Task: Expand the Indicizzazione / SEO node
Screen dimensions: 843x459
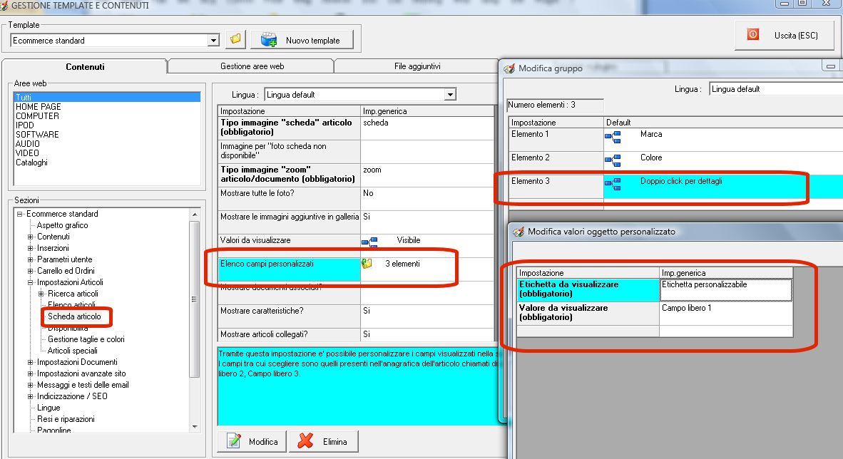Action: point(31,396)
